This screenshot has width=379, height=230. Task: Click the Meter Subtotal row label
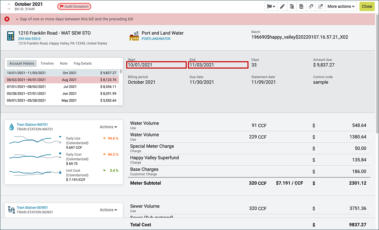(x=146, y=183)
